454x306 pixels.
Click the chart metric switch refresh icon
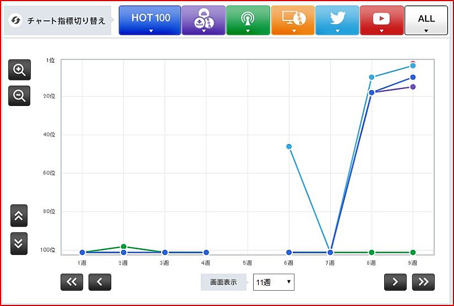click(16, 20)
